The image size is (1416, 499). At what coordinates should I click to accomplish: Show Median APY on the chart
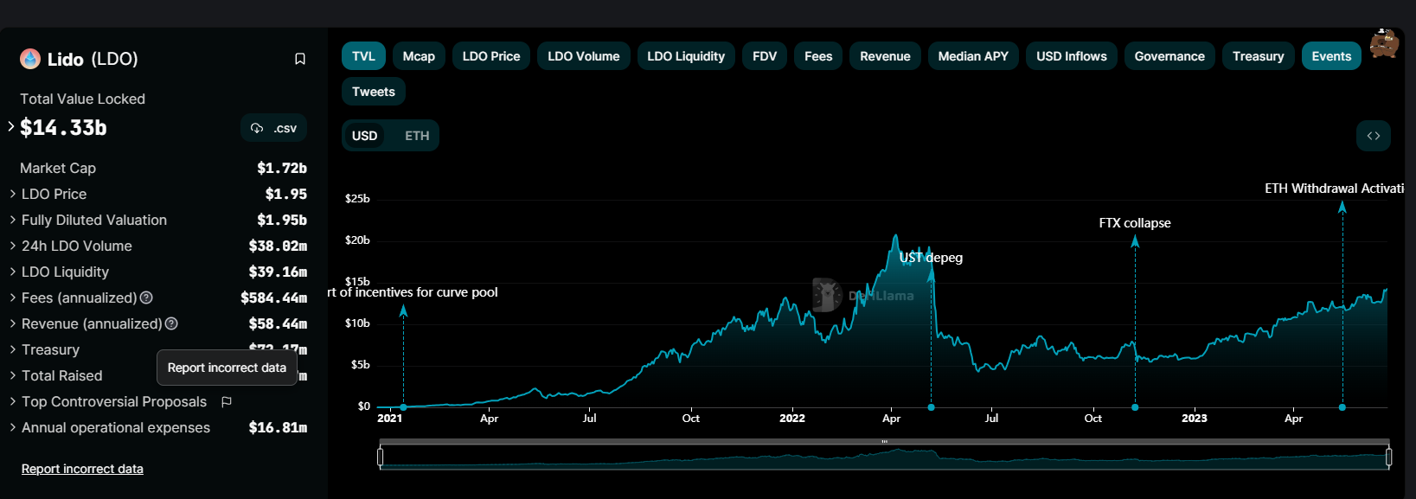click(x=973, y=56)
